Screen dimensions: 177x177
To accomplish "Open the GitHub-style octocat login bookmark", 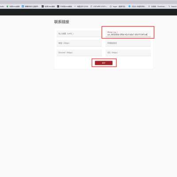I will coord(118,6).
